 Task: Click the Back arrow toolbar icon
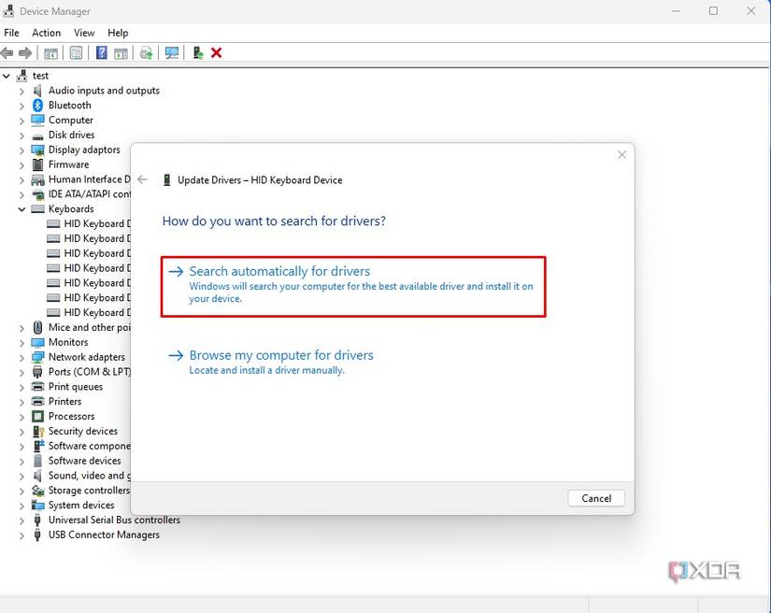coord(7,52)
